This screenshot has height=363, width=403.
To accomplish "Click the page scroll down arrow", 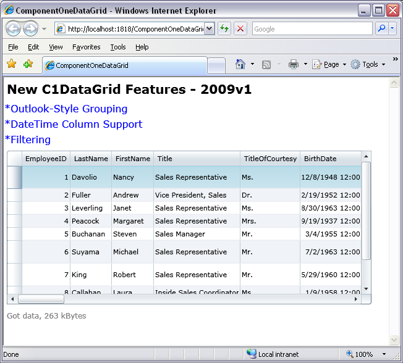I will [x=394, y=340].
